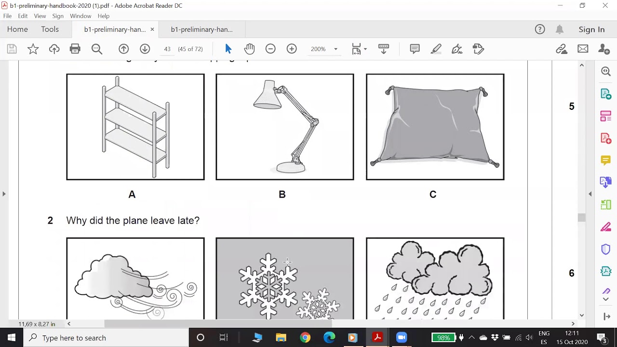Viewport: 617px width, 347px height.
Task: Switch to the Tools tab
Action: tap(50, 29)
